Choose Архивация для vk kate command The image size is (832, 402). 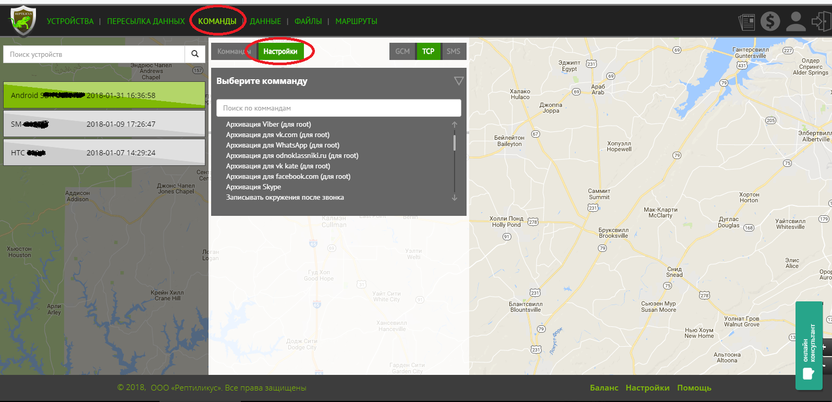tap(278, 166)
